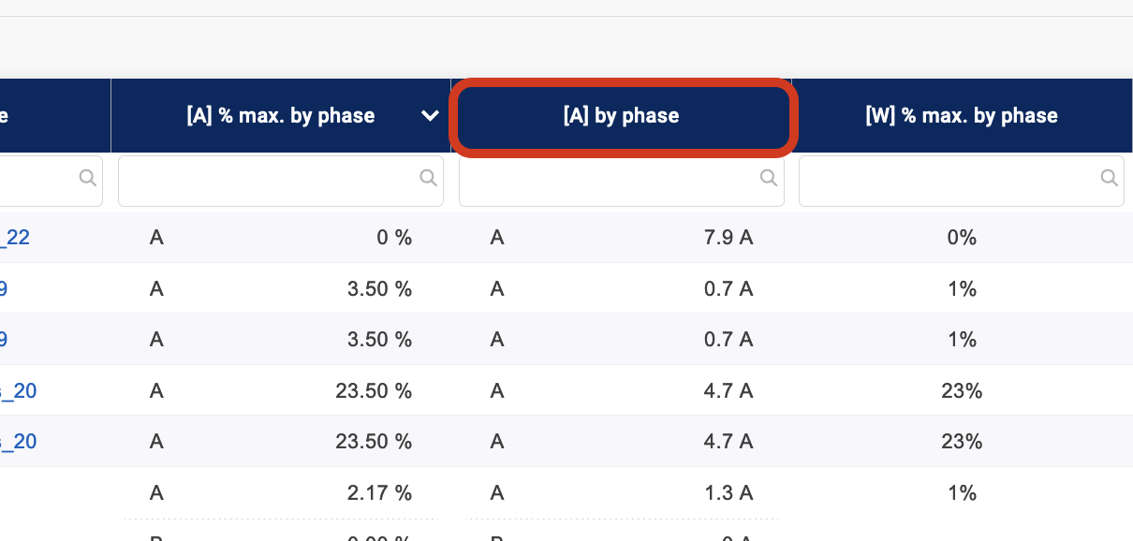Focus the leftmost column filter field
The height and width of the screenshot is (541, 1133).
point(42,181)
